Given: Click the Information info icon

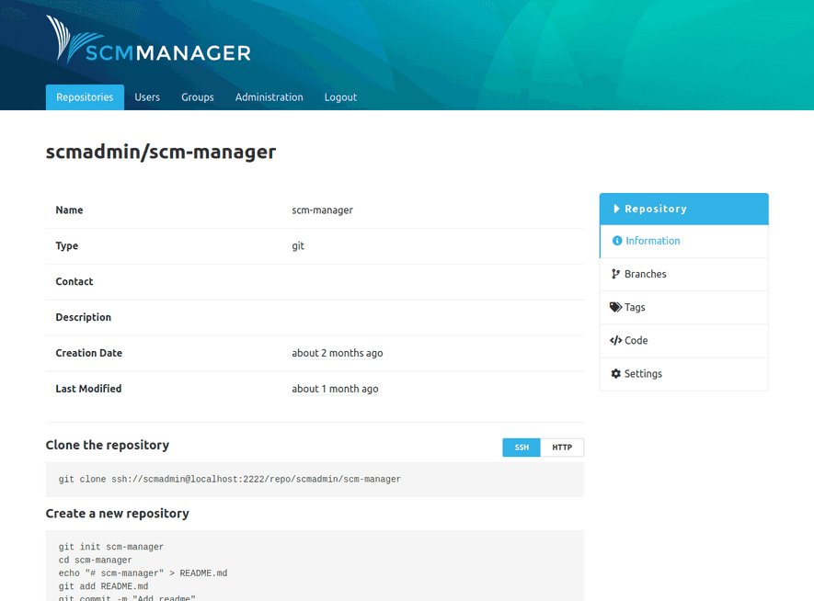Looking at the screenshot, I should tap(616, 241).
